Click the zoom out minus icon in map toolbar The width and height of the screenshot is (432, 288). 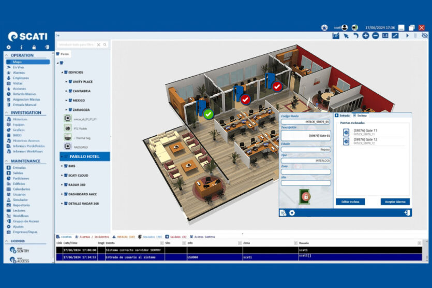pos(375,36)
